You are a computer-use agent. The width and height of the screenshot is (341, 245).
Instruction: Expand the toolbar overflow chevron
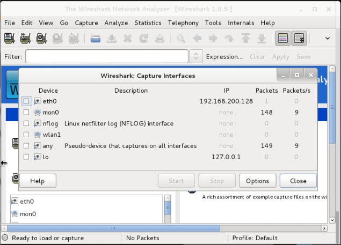[327, 39]
